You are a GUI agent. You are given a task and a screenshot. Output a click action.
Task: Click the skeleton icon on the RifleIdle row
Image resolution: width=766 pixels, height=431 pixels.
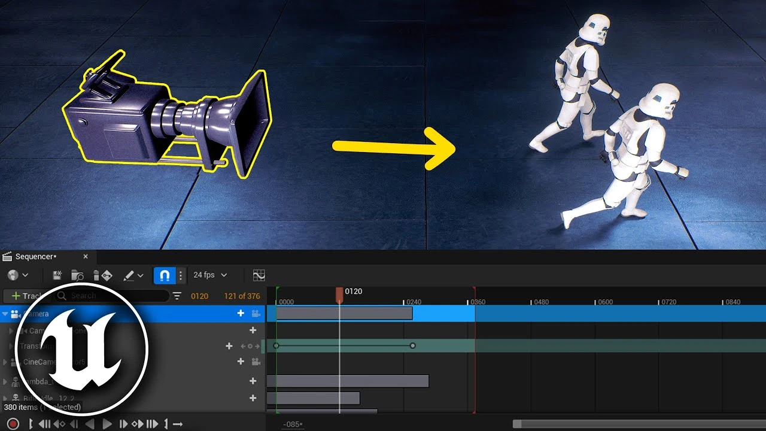pyautogui.click(x=15, y=398)
